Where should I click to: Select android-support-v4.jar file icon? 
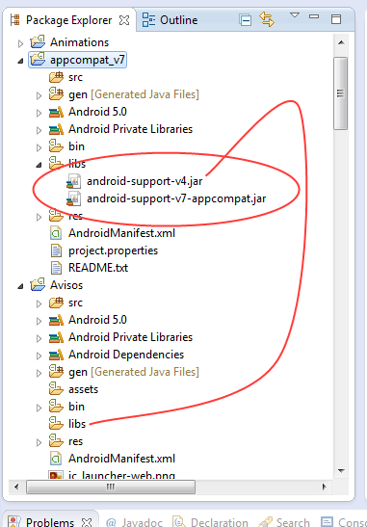tap(73, 181)
